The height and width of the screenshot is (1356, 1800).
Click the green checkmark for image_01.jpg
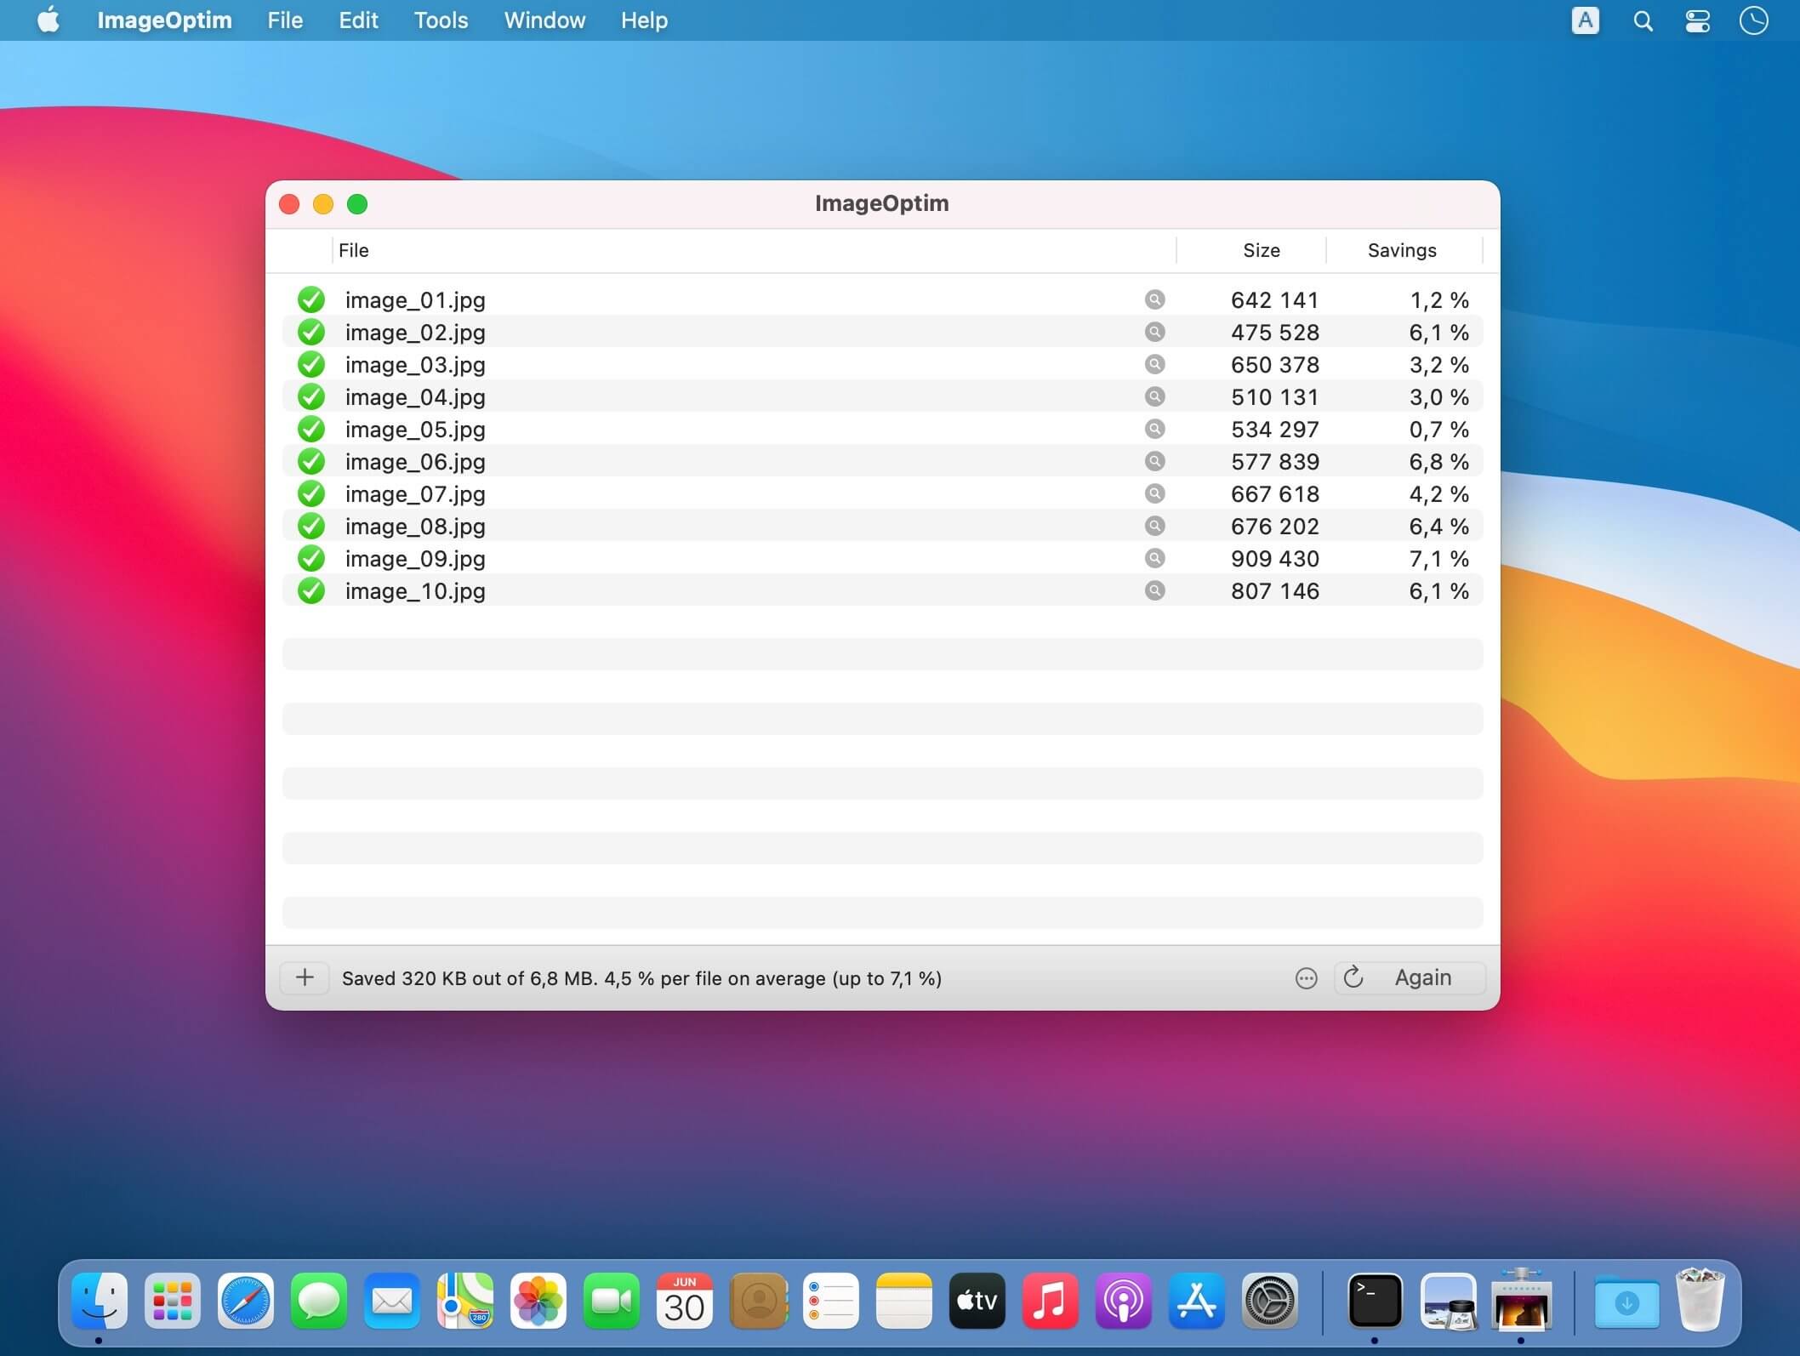coord(311,299)
